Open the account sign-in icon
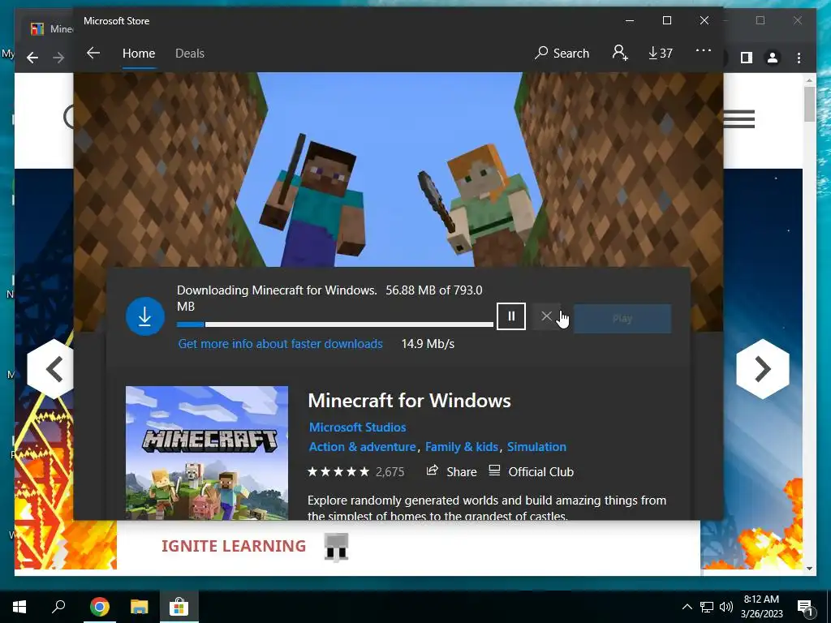831x623 pixels. click(x=619, y=53)
